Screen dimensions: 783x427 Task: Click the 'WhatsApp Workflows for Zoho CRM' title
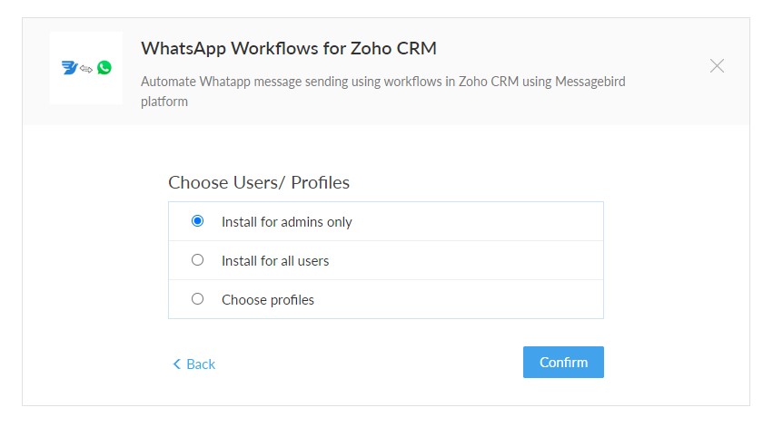tap(289, 48)
